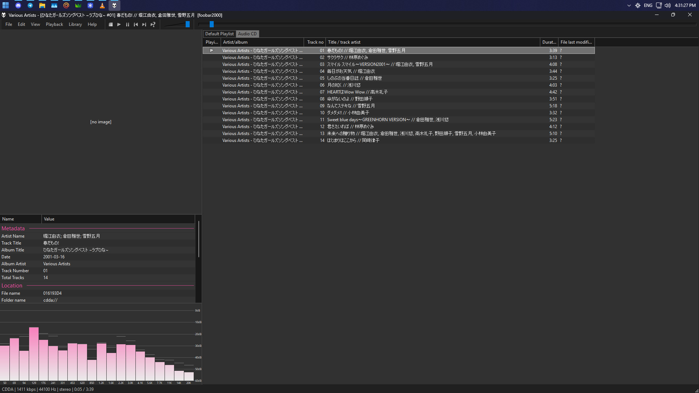The image size is (699, 393).
Task: Select track 07 HEARTはWow Wow
Action: pyautogui.click(x=399, y=92)
